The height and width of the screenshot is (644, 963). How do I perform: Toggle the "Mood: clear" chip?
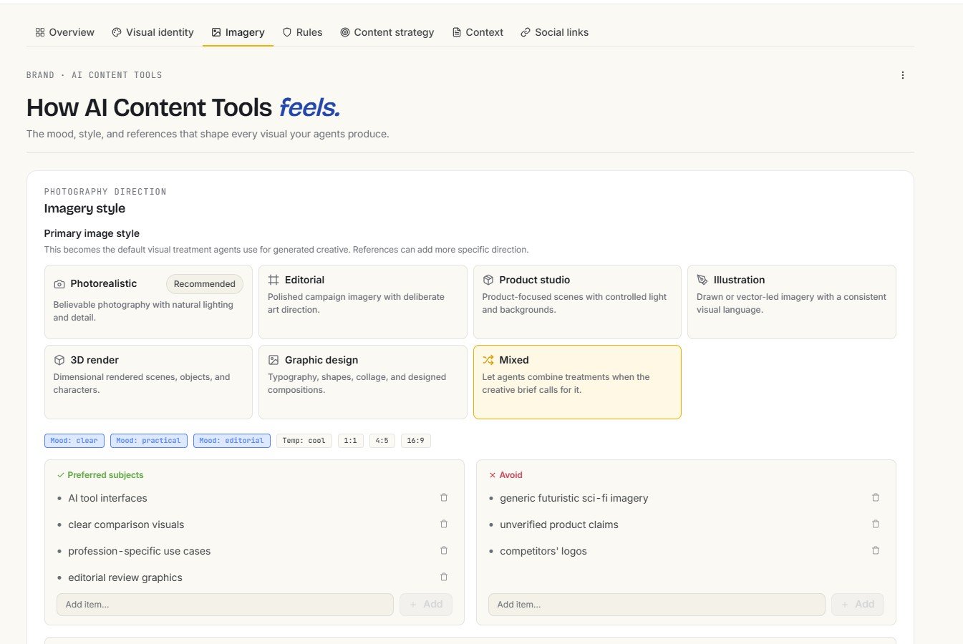point(74,441)
